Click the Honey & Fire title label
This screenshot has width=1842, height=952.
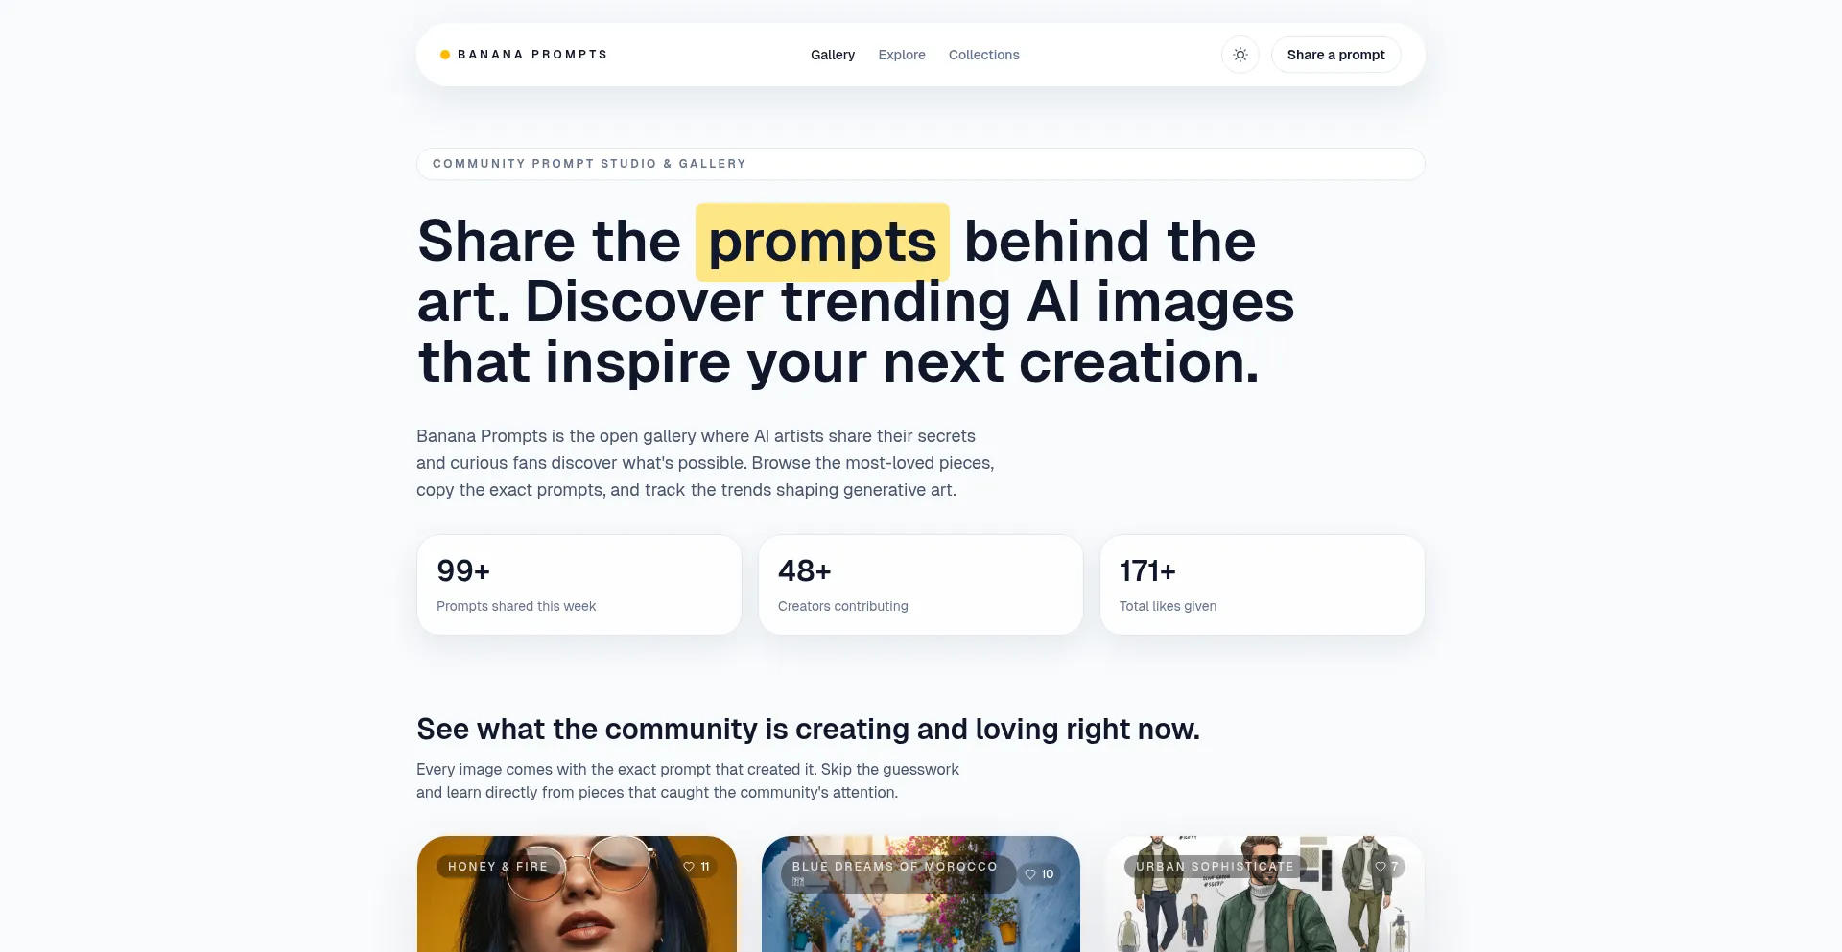(498, 867)
